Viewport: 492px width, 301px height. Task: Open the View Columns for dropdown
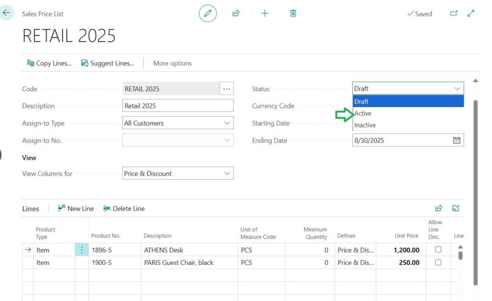pos(228,173)
